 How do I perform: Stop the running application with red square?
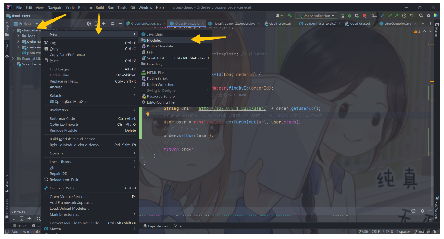[364, 16]
